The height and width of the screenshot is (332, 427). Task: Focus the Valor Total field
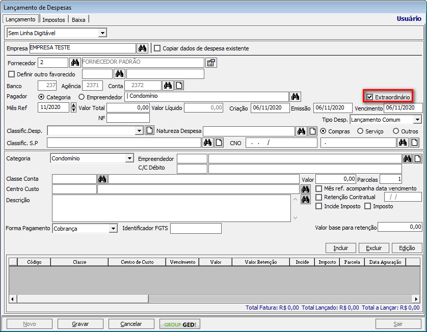click(128, 108)
